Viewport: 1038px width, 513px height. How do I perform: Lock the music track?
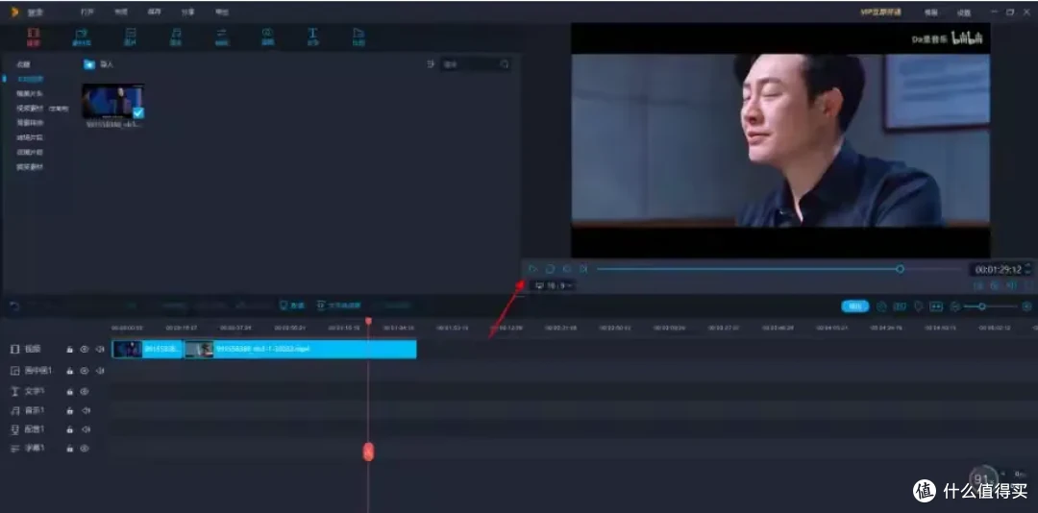69,410
